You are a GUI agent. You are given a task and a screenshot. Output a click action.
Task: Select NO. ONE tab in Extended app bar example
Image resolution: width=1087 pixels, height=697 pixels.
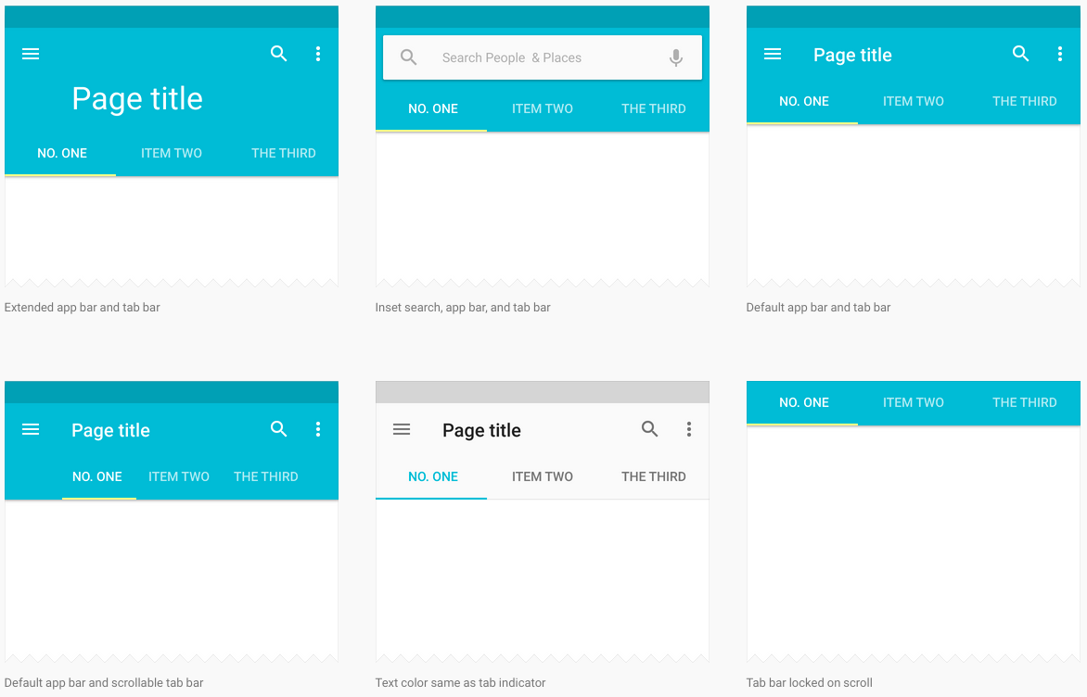click(62, 153)
